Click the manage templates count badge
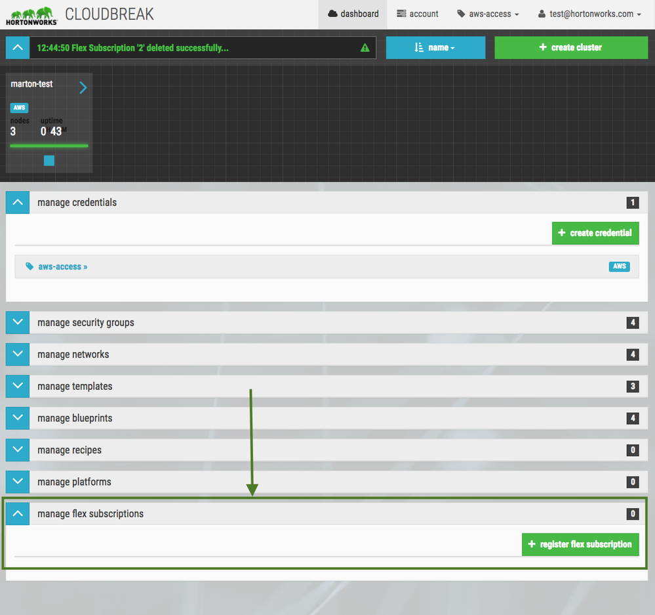655x615 pixels. [x=633, y=387]
